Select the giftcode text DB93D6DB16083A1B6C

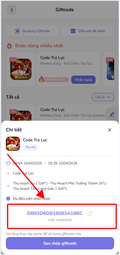tap(55, 213)
